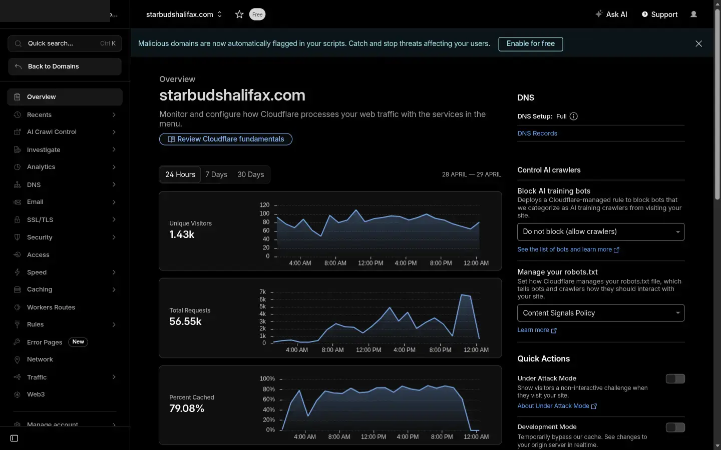Star starbudshalifax.com as a favorite
Viewport: 721px width, 450px height.
point(239,14)
